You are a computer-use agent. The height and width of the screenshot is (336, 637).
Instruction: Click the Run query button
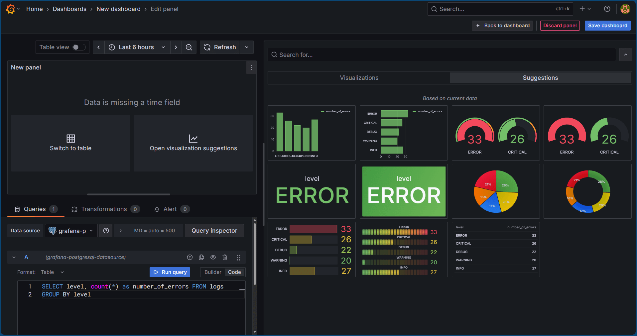[x=170, y=272]
